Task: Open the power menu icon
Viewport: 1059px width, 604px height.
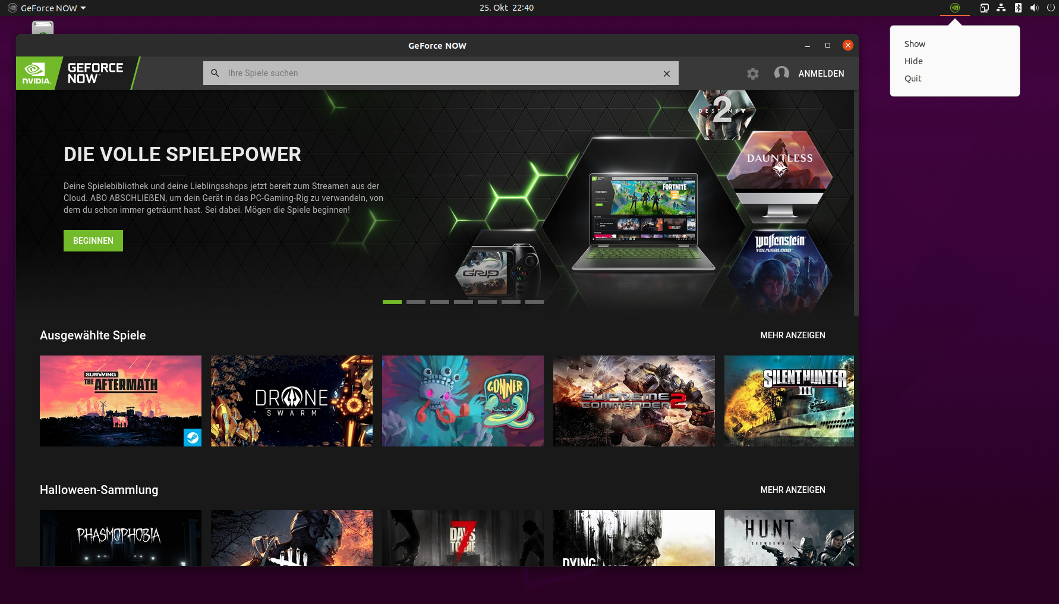Action: 1051,8
